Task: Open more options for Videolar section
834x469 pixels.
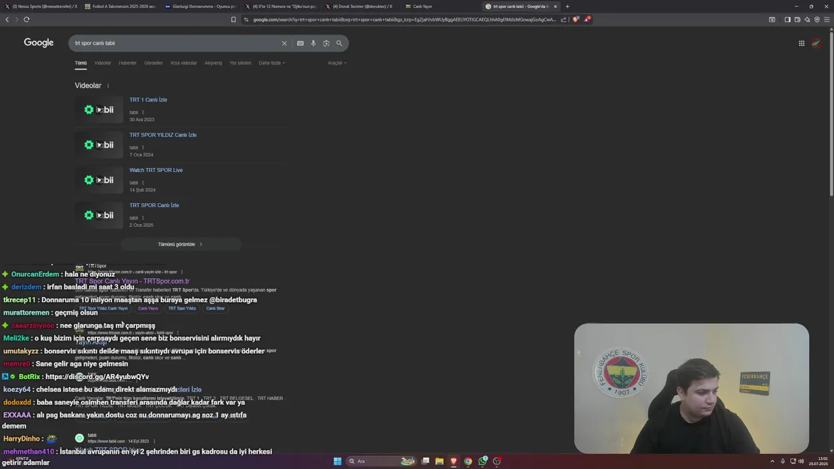Action: pyautogui.click(x=108, y=86)
